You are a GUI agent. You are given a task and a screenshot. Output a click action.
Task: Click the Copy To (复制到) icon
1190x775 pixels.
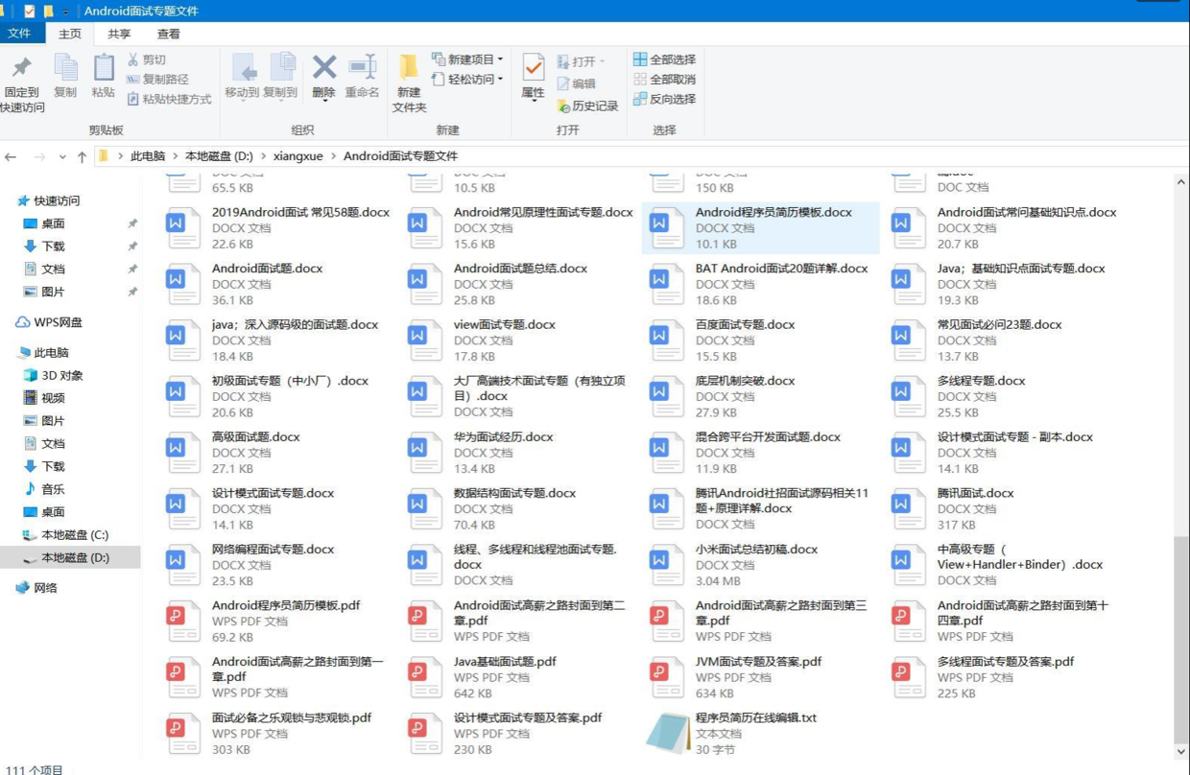[x=282, y=67]
